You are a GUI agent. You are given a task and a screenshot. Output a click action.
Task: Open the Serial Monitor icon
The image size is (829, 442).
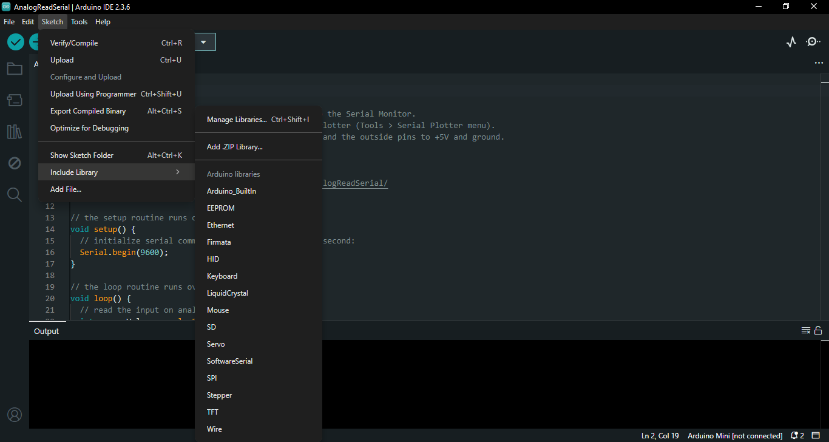(813, 42)
